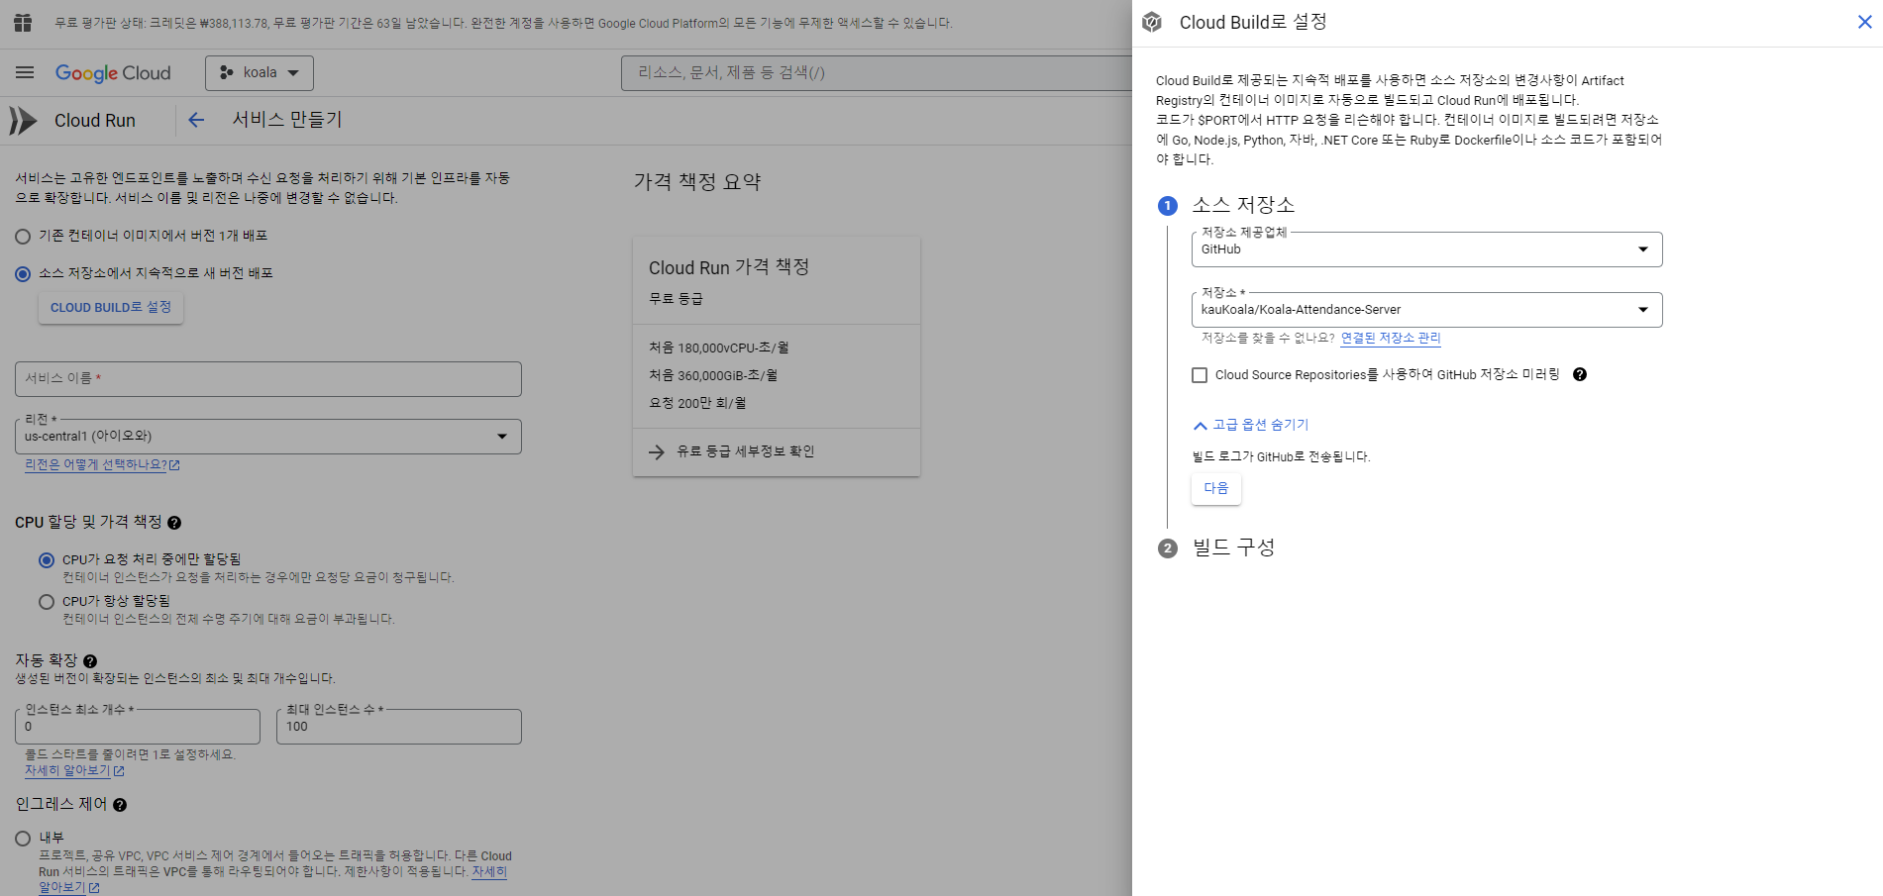Open 리전은 어떻게 선택하나요? link
The image size is (1883, 896).
tap(102, 464)
